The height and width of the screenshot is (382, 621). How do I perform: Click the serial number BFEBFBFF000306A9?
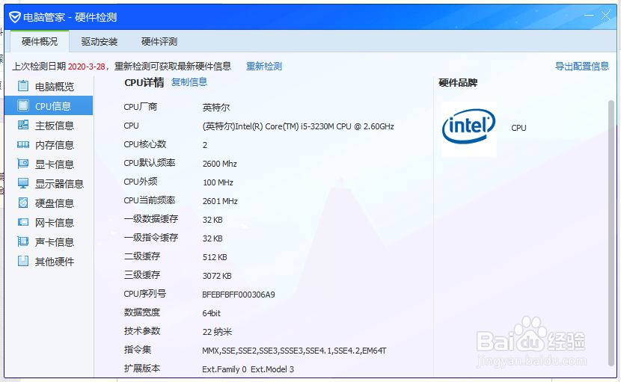click(x=239, y=295)
